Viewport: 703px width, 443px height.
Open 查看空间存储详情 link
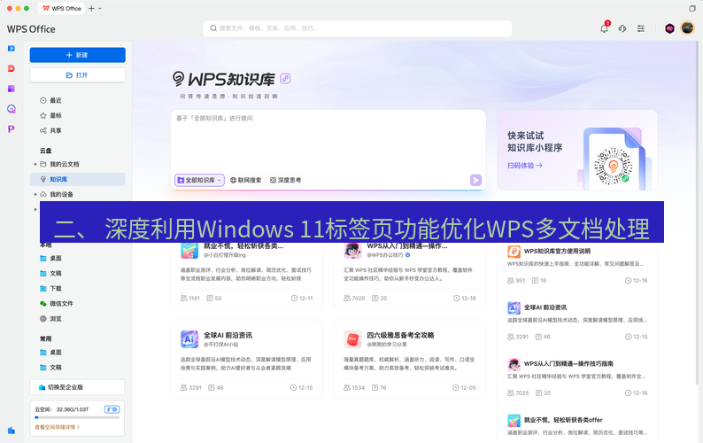pyautogui.click(x=57, y=427)
